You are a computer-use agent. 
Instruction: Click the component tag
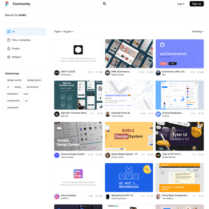click(13, 107)
